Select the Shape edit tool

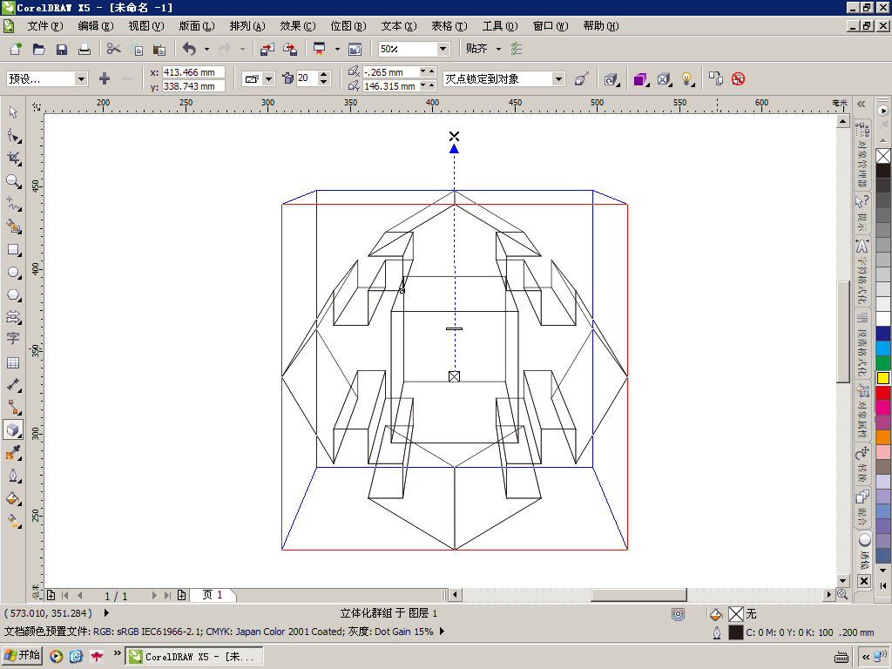pos(13,135)
